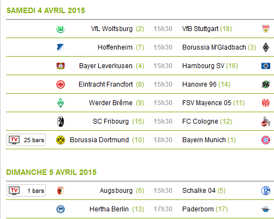The height and width of the screenshot is (219, 274).
Task: Open the Paderborn team link
Action: 198,209
